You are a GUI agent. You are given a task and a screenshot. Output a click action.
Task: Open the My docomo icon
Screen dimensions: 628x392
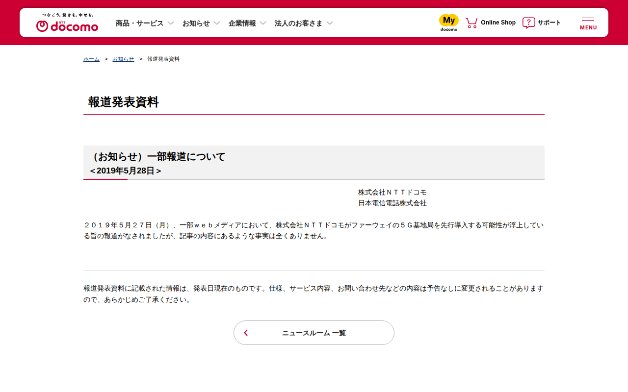coord(449,23)
